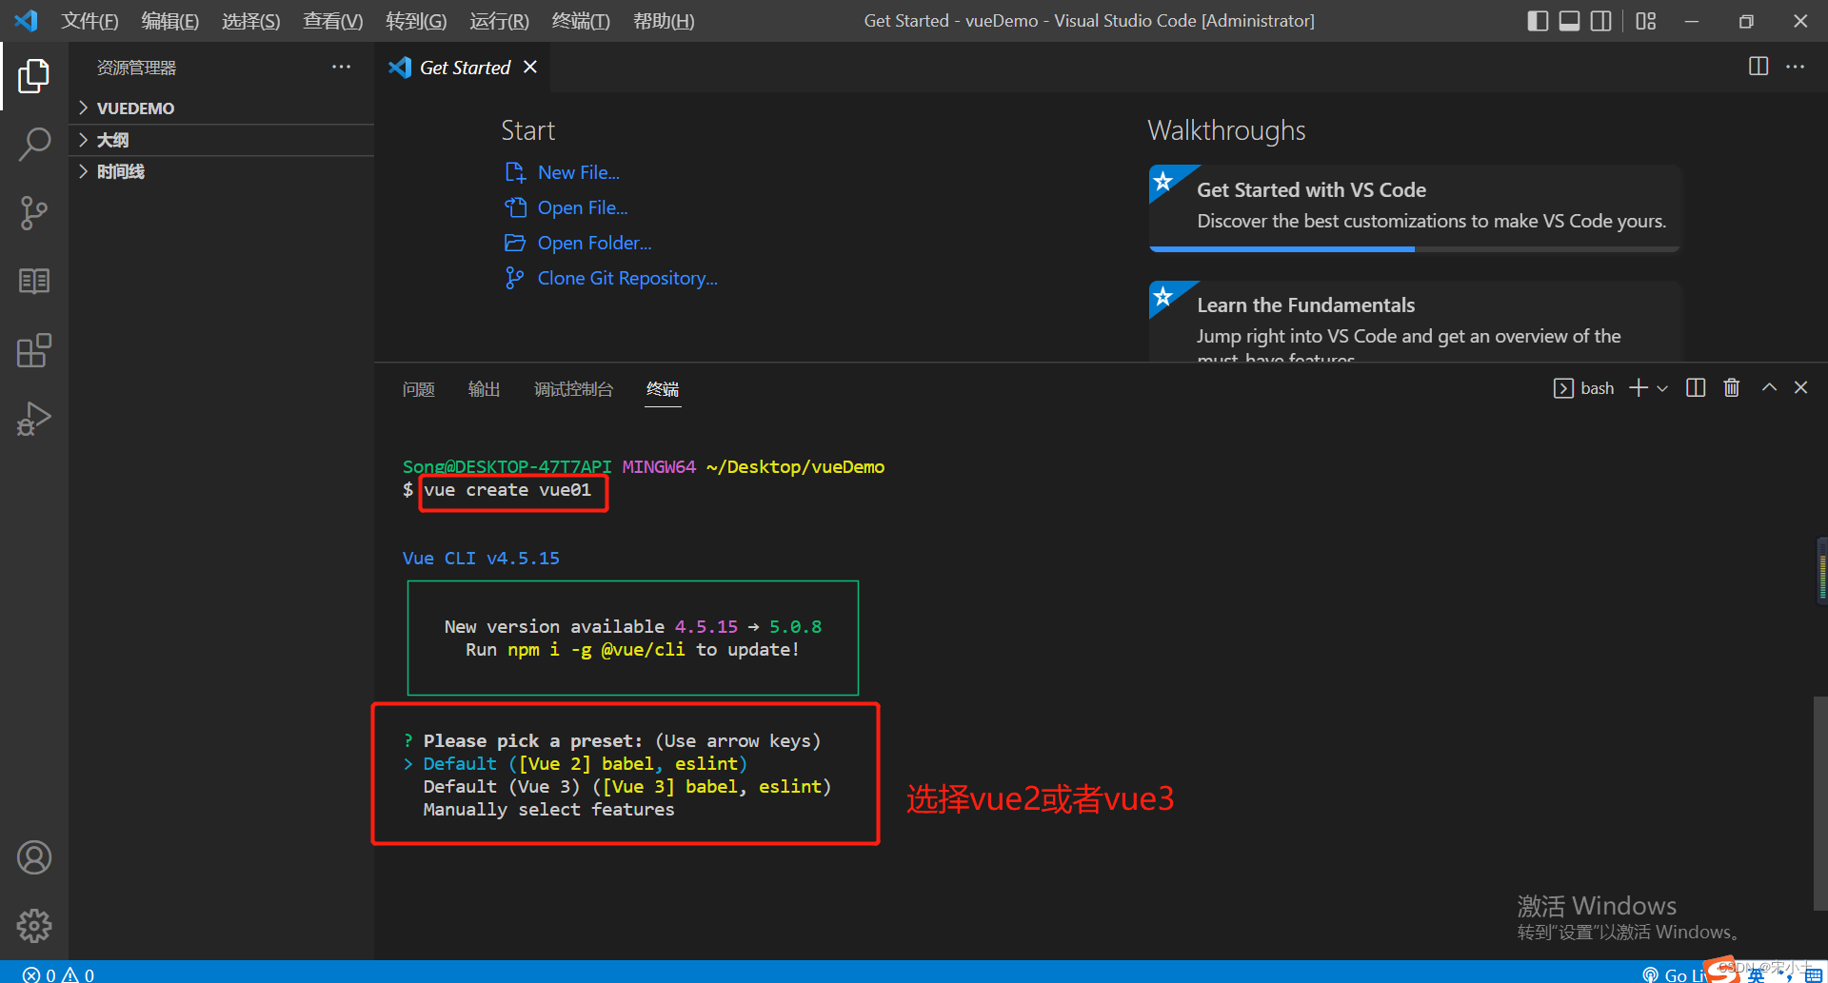Viewport: 1828px width, 983px height.
Task: Open the Explorer view in activity bar
Action: click(34, 76)
